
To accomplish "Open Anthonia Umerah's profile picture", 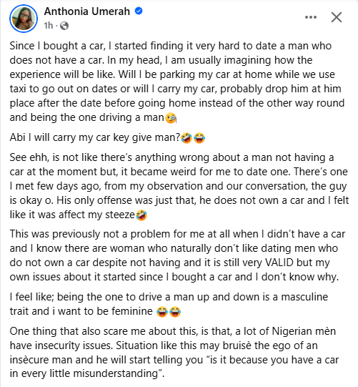I will (x=24, y=19).
